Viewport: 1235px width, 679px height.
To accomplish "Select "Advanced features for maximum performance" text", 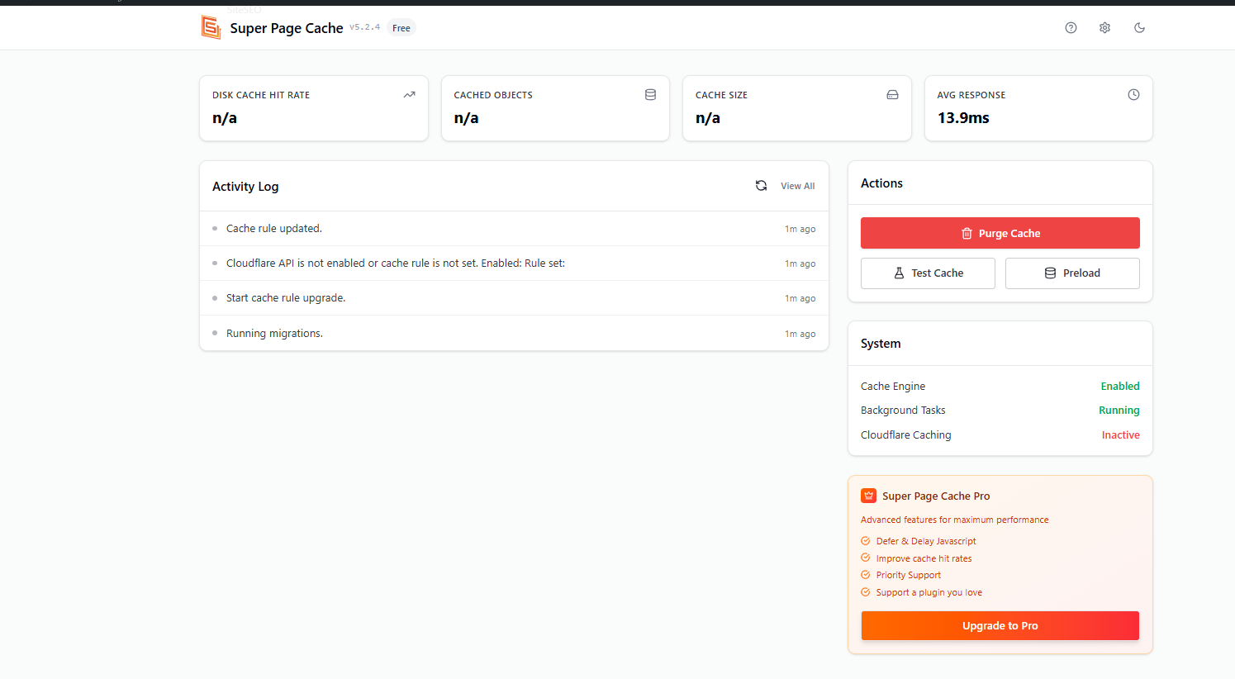I will tap(954, 520).
